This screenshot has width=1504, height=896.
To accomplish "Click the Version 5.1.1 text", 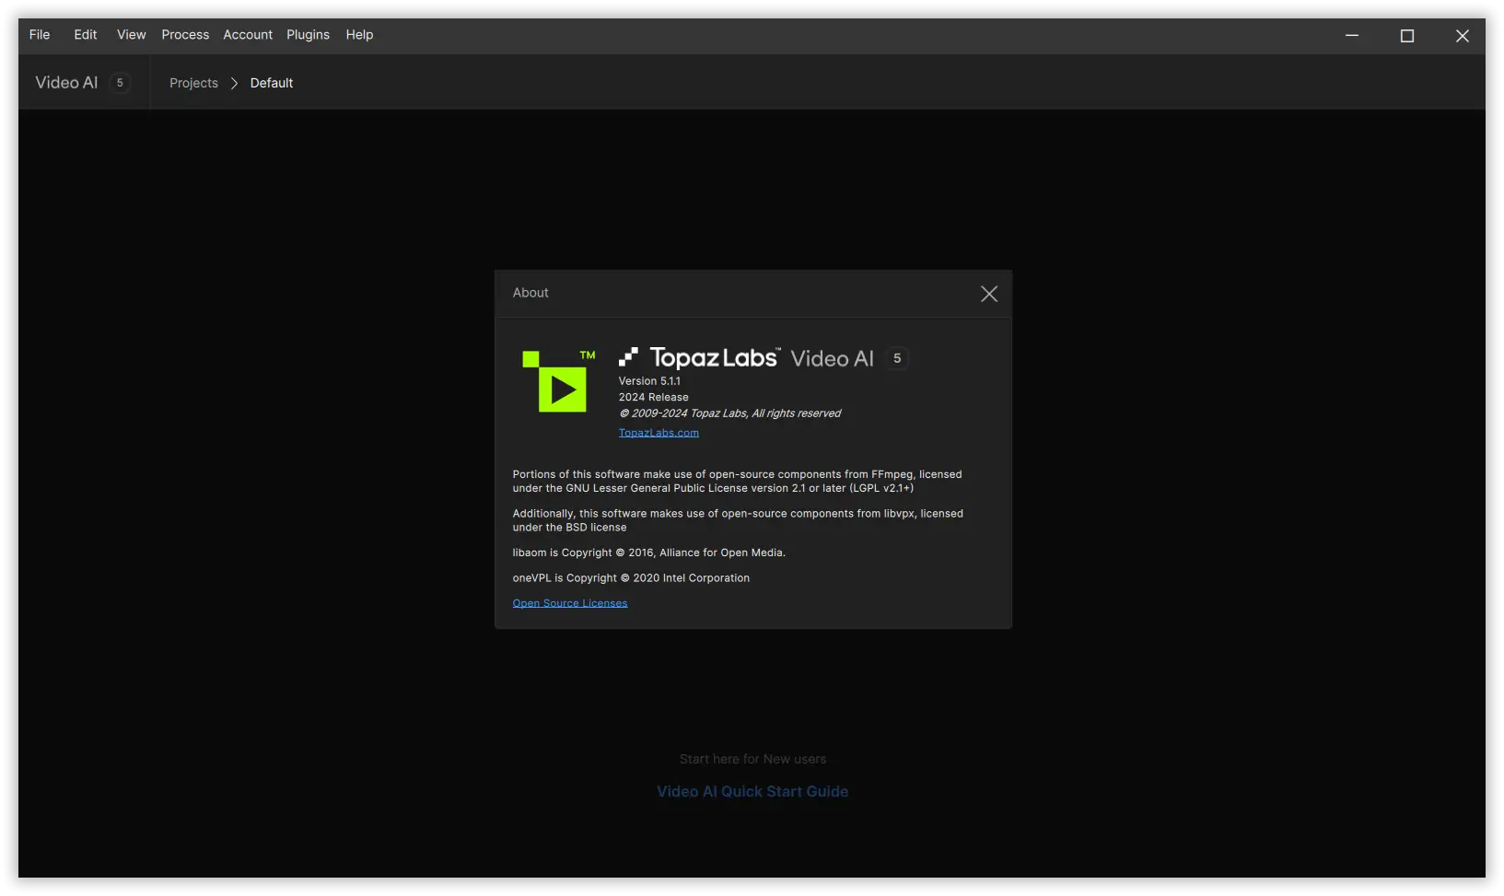I will pyautogui.click(x=649, y=381).
